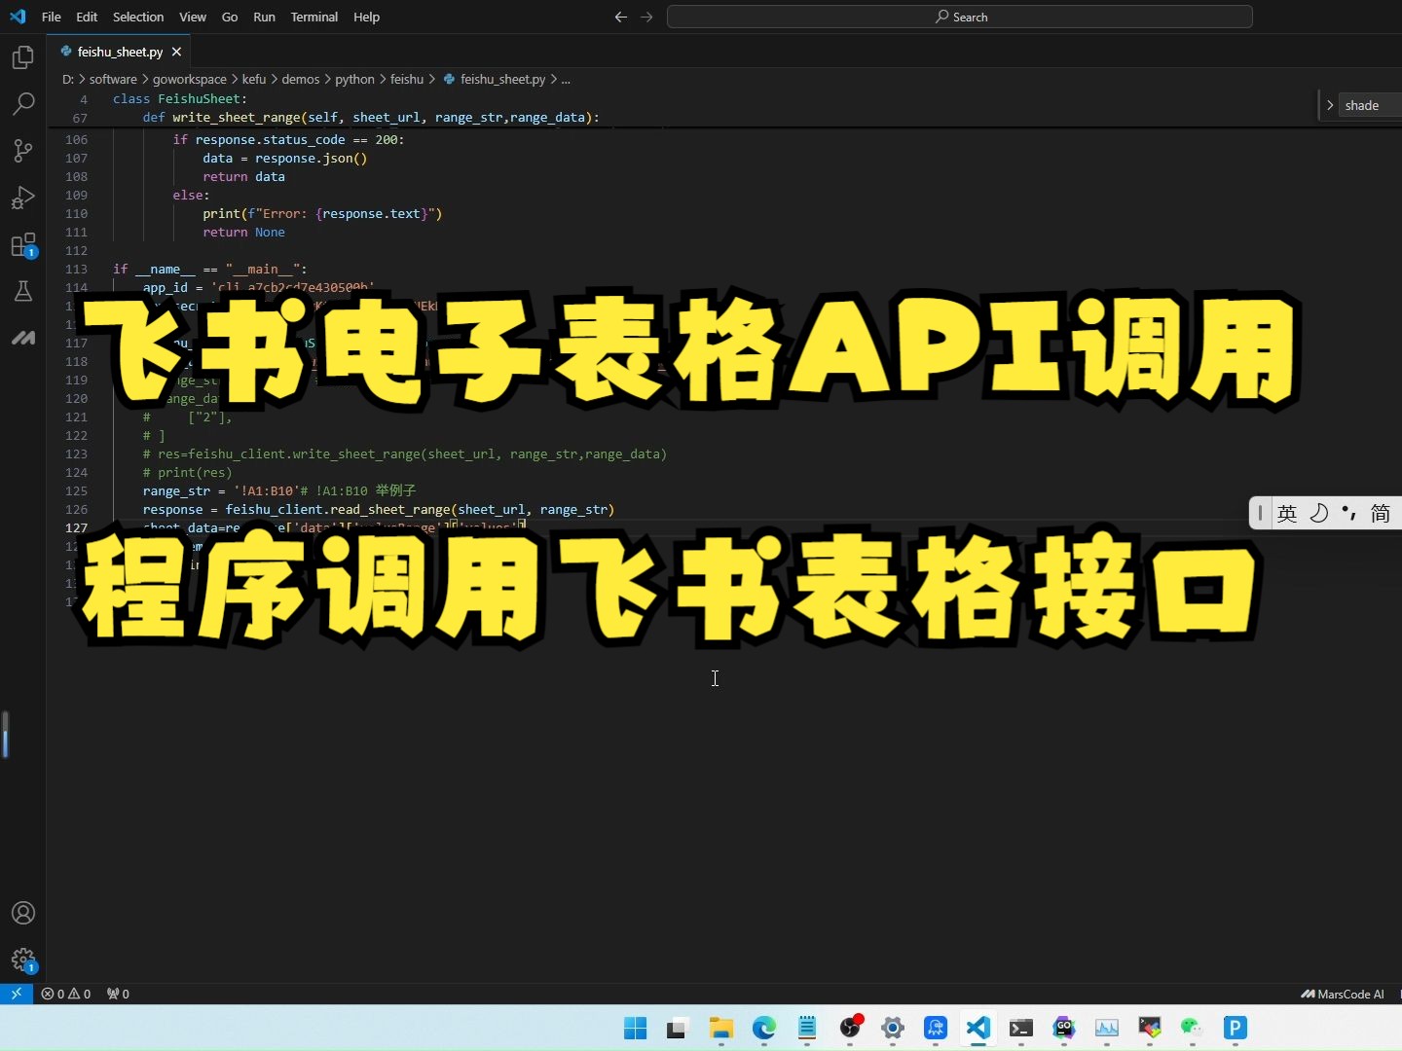Open the blue P app on taskbar
Image resolution: width=1402 pixels, height=1051 pixels.
[x=1236, y=1028]
